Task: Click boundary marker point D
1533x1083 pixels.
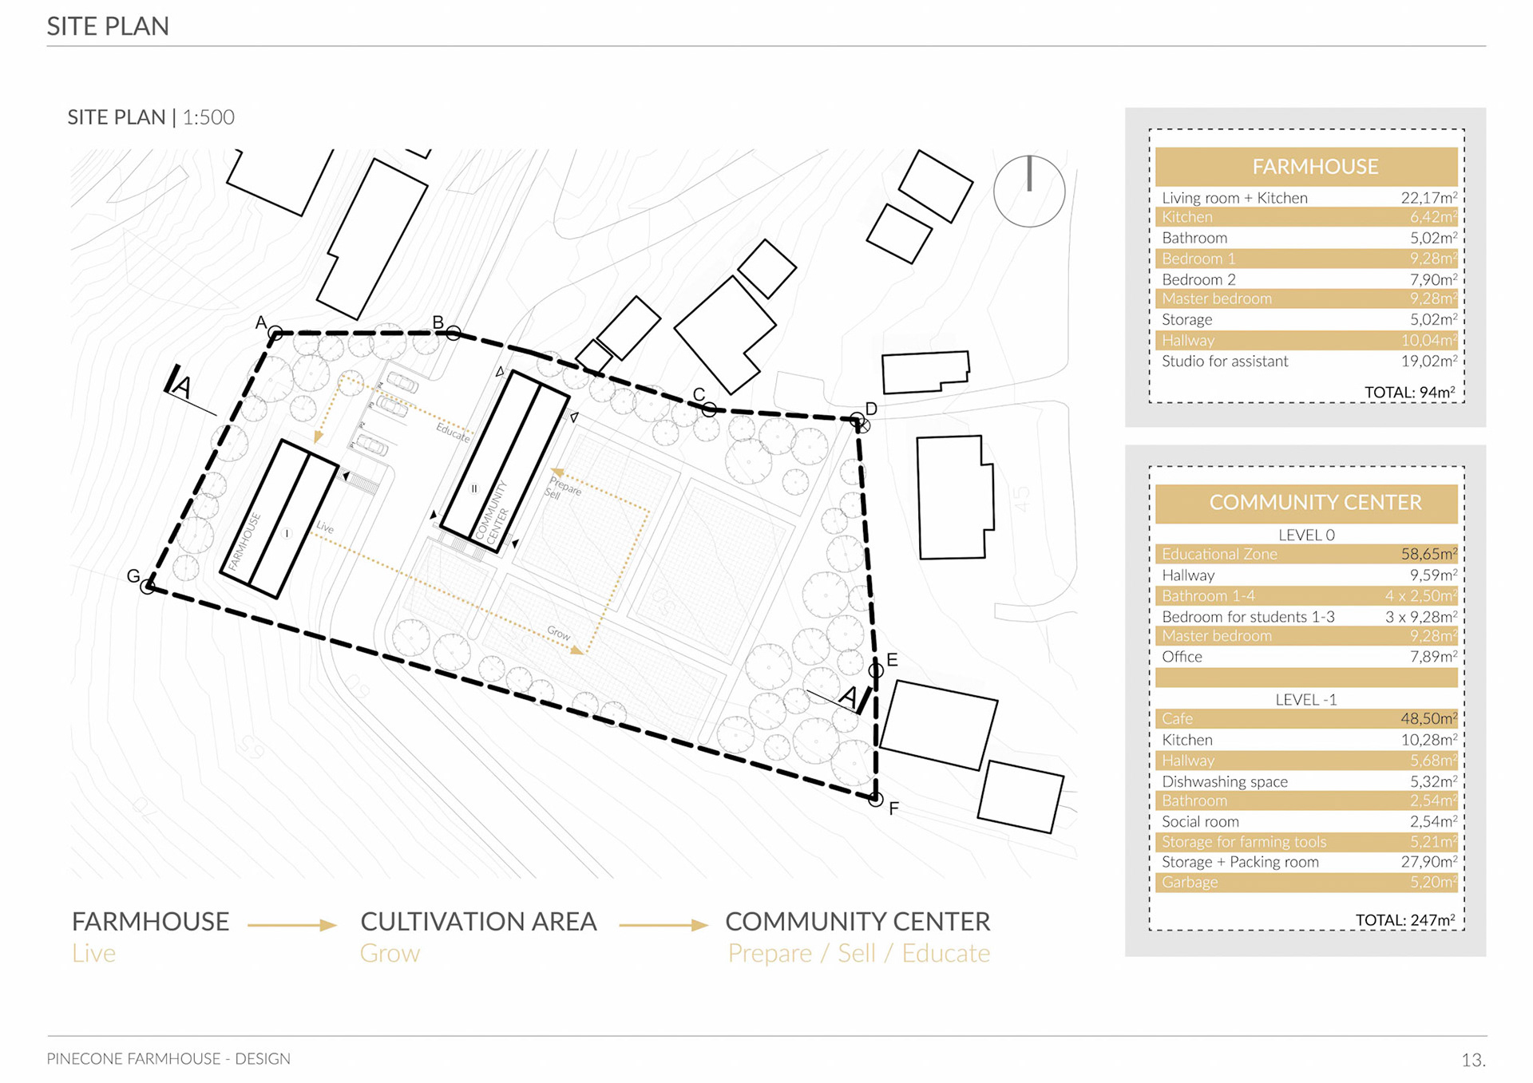Action: [858, 420]
